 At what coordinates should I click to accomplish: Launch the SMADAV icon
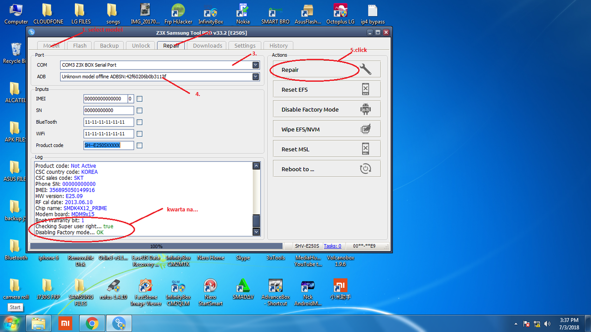[243, 290]
